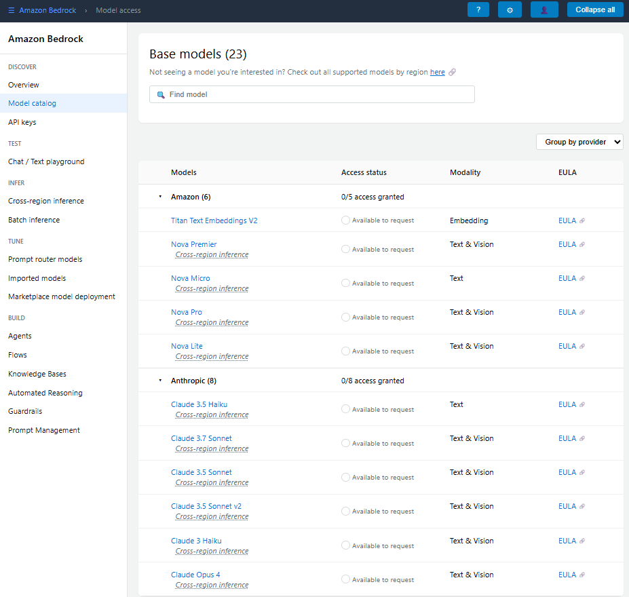Click the Access status column header
The image size is (629, 597).
click(x=364, y=172)
